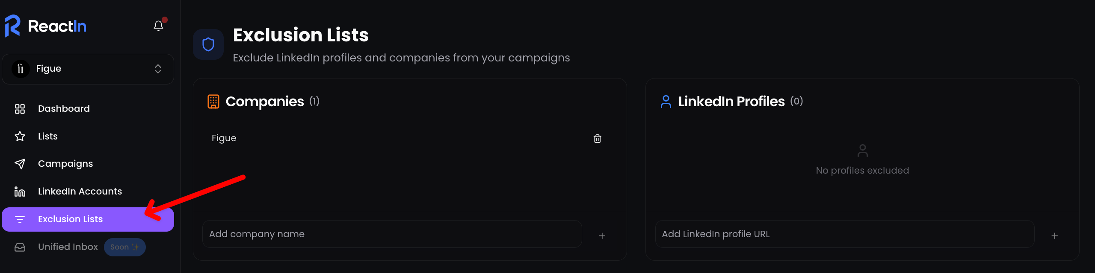The height and width of the screenshot is (273, 1095).
Task: Click the blue LinkedIn Profiles person icon
Action: point(666,102)
